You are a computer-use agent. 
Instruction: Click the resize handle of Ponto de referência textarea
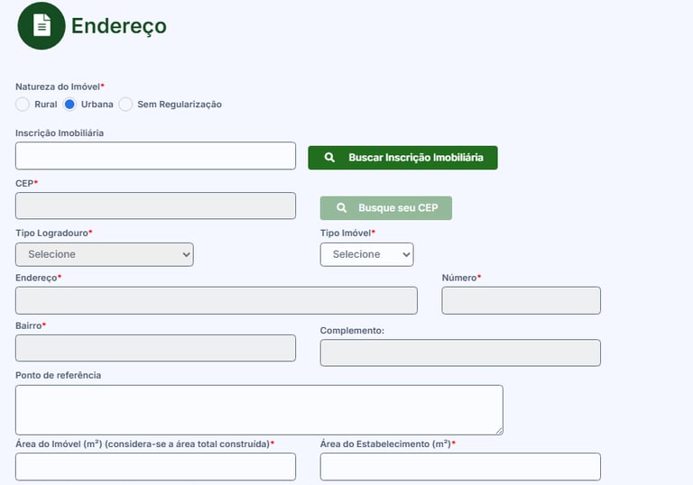click(x=499, y=431)
